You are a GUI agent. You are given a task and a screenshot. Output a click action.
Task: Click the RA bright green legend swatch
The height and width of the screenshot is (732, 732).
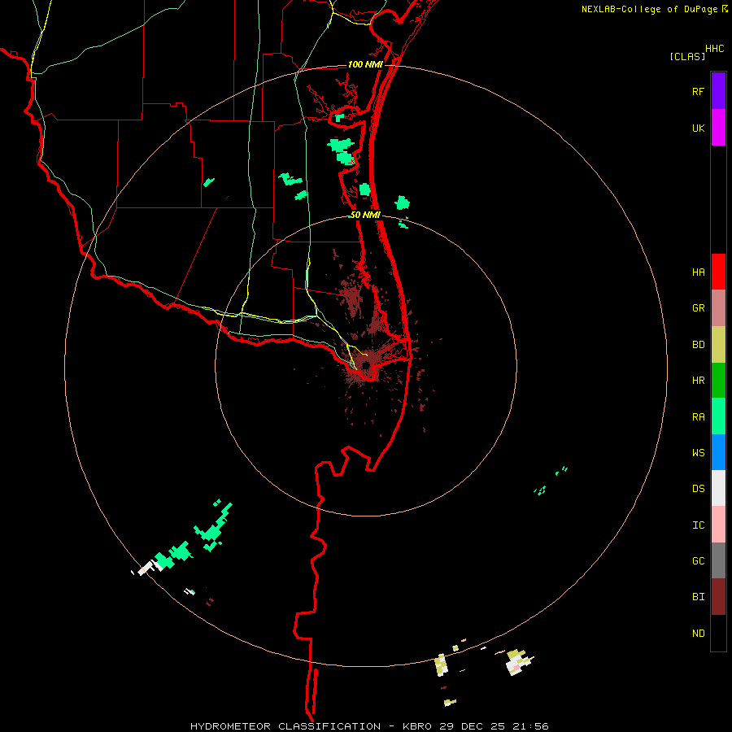tap(718, 416)
